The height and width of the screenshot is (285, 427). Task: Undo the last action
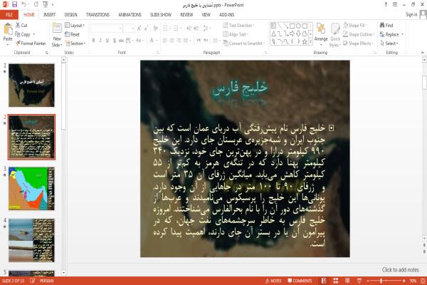click(24, 4)
